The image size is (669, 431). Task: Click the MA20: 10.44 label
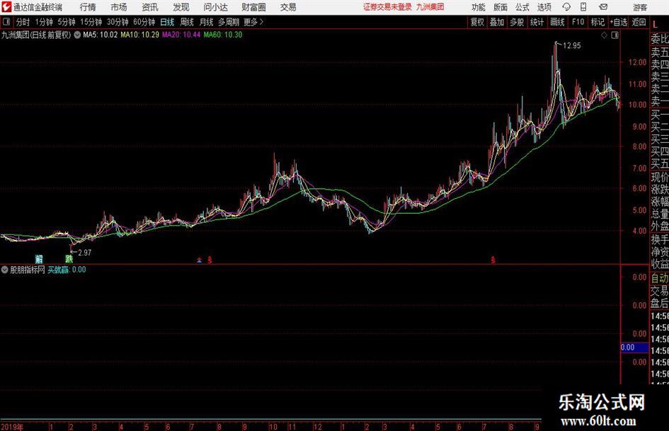181,35
